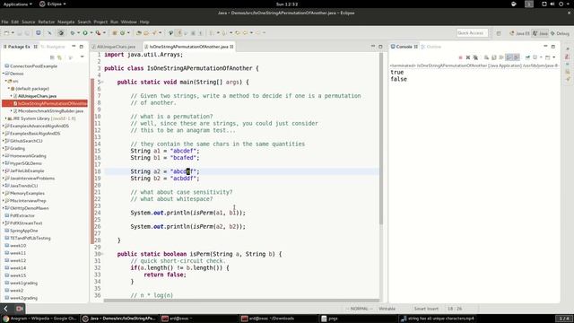Click the green Run button icon

click(85, 33)
